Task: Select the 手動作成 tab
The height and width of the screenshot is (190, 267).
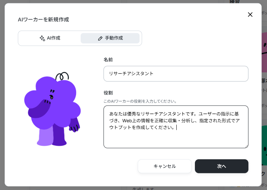Action: pos(110,38)
